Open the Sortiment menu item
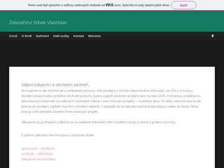The height and width of the screenshot is (168, 224). click(x=42, y=36)
